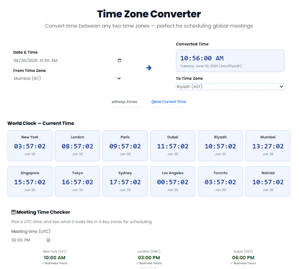Viewport: 299px width, 269px height.
Task: Select the Nairobi world clock card
Action: coord(268,181)
